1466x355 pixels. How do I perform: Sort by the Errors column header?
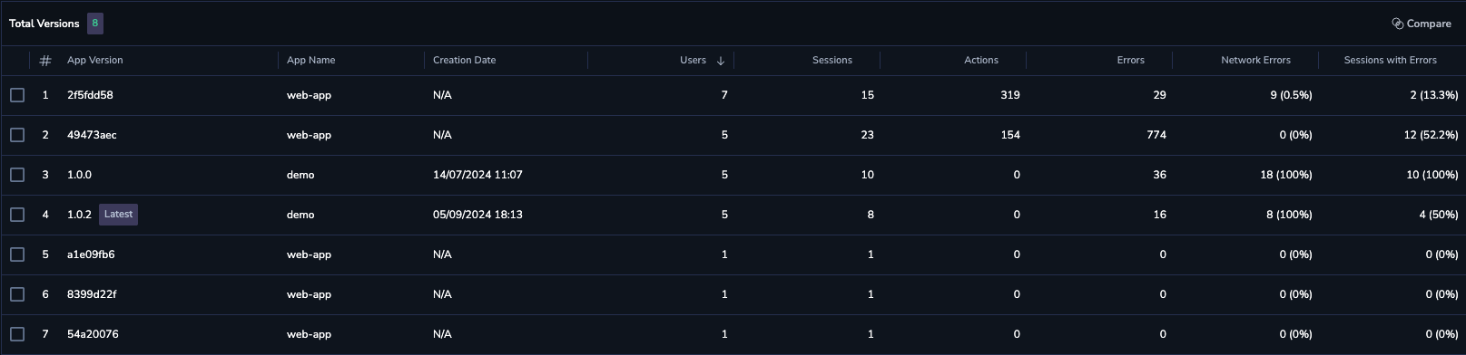coord(1130,61)
